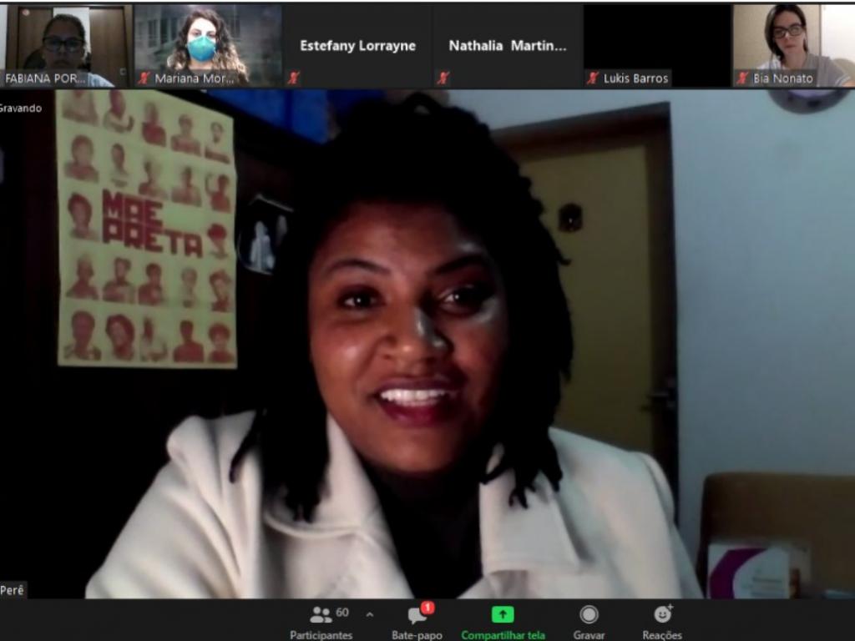Click the Compartilhar tela label
This screenshot has width=855, height=641.
[503, 635]
